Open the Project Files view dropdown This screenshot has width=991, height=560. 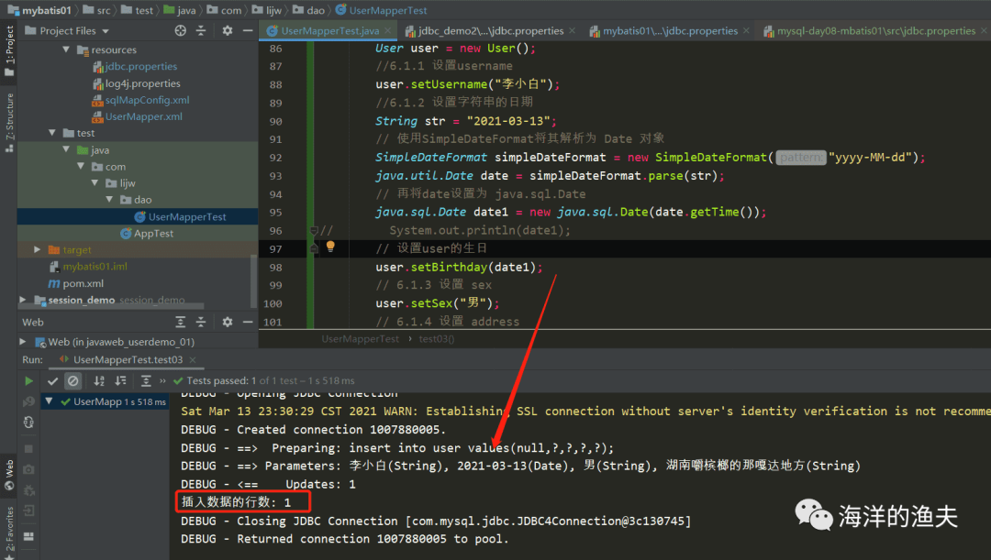(106, 31)
